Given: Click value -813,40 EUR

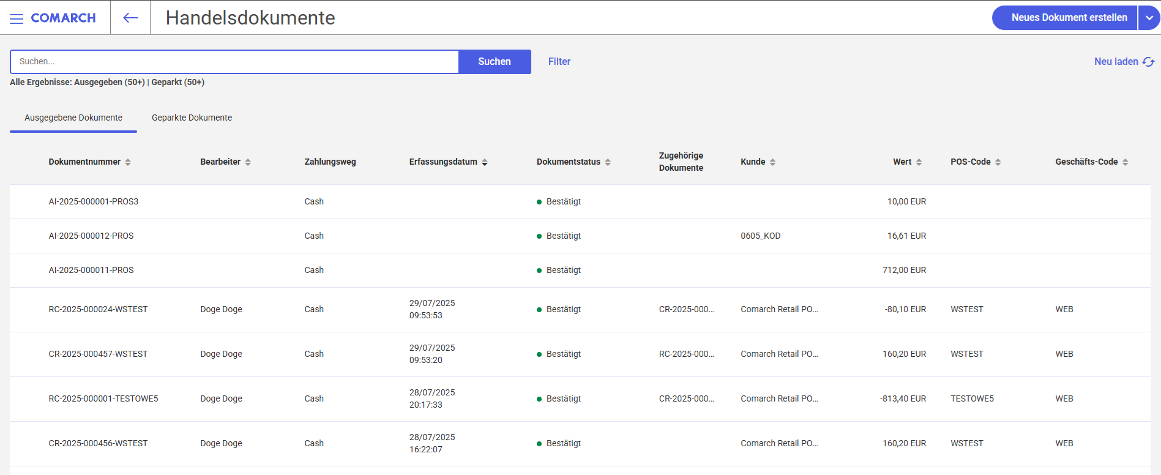Looking at the screenshot, I should (903, 398).
